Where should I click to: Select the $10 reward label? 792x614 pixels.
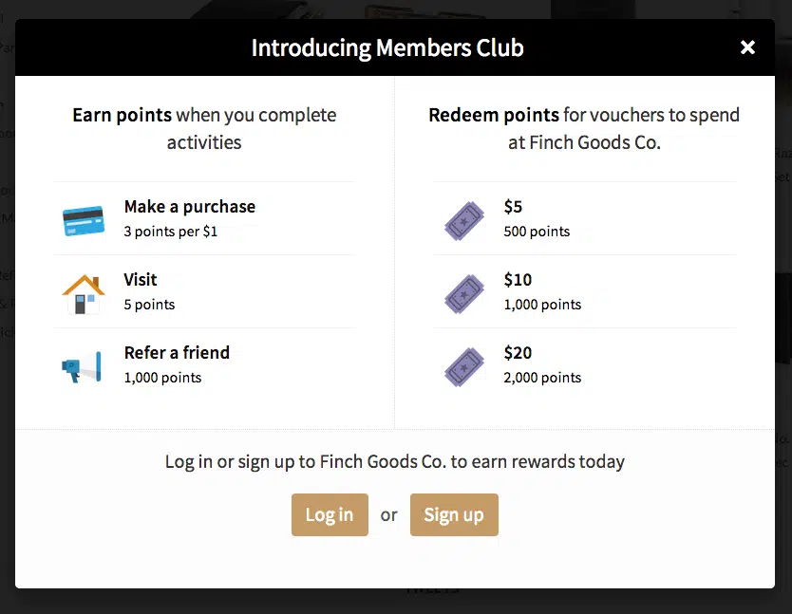(518, 280)
